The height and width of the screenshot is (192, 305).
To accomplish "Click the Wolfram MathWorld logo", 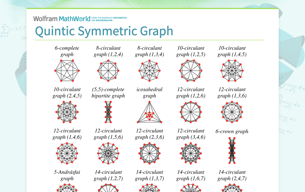I will pos(61,18).
